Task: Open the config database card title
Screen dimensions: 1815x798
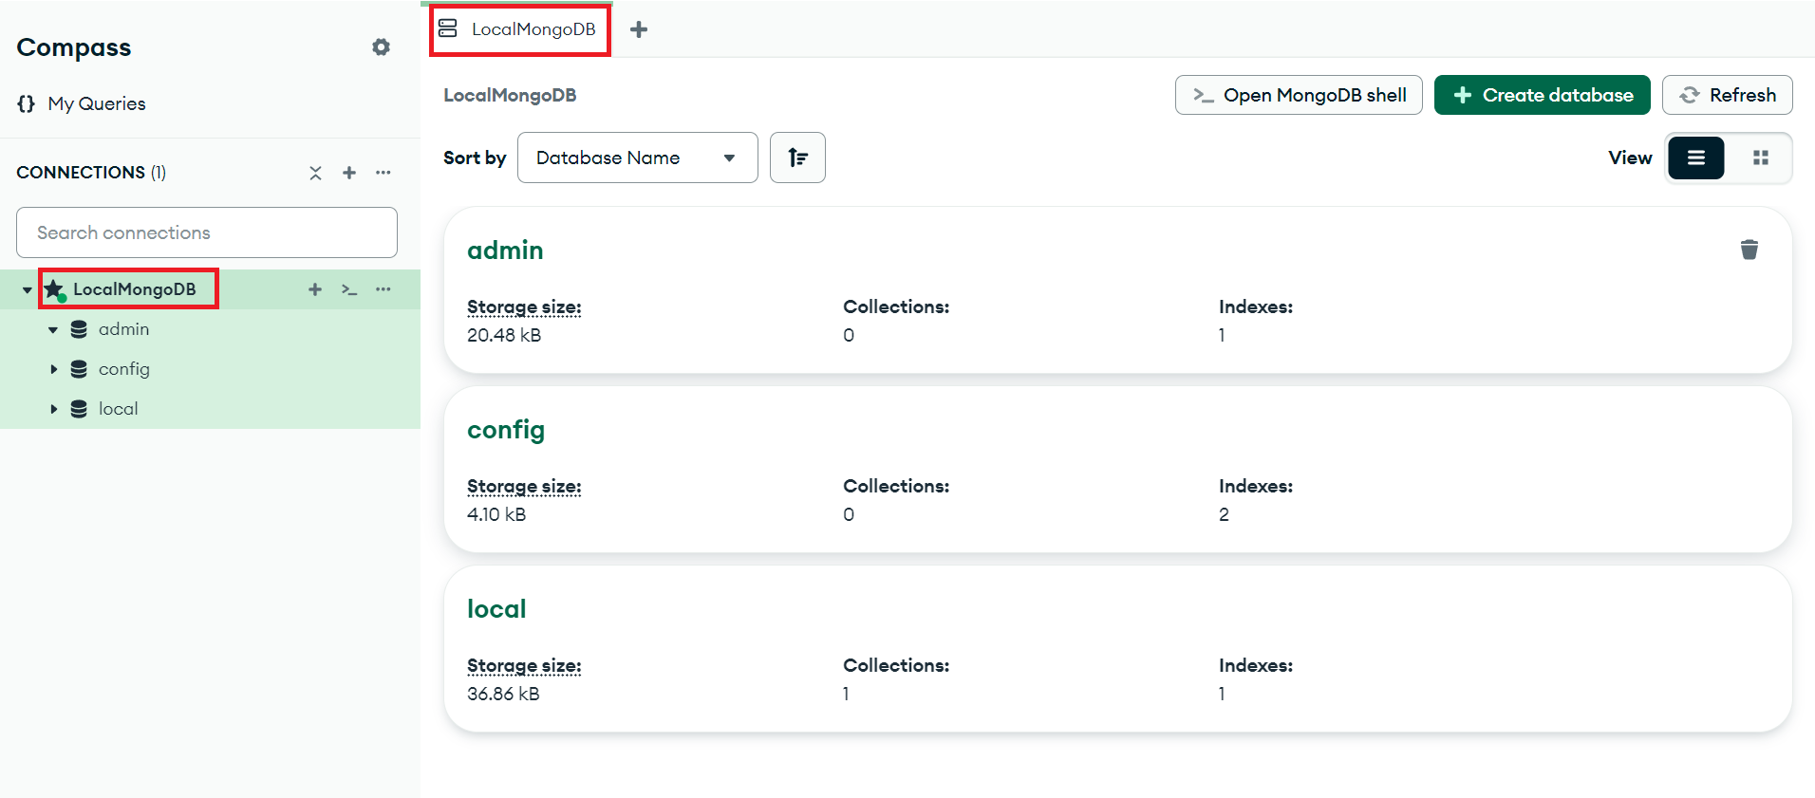Action: point(506,430)
